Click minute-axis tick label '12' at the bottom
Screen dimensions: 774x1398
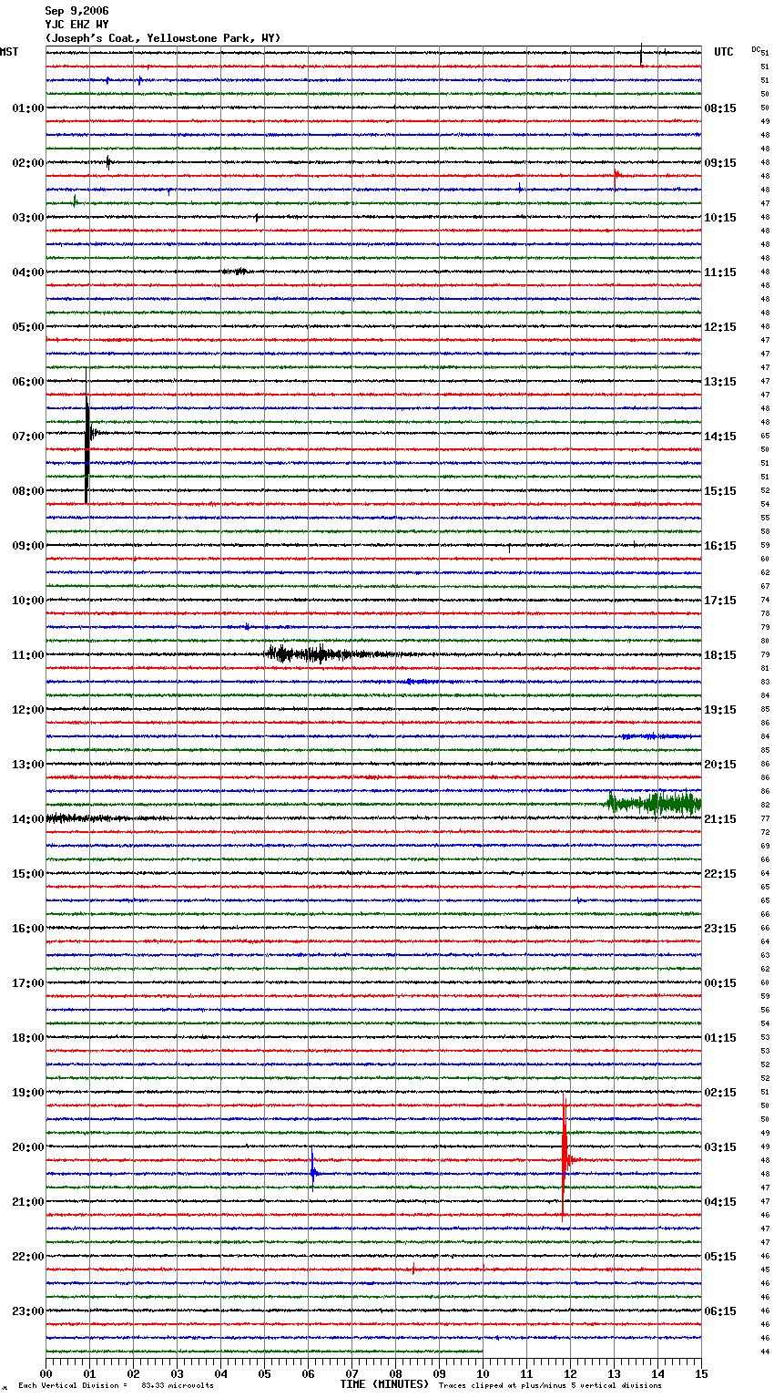point(570,1373)
